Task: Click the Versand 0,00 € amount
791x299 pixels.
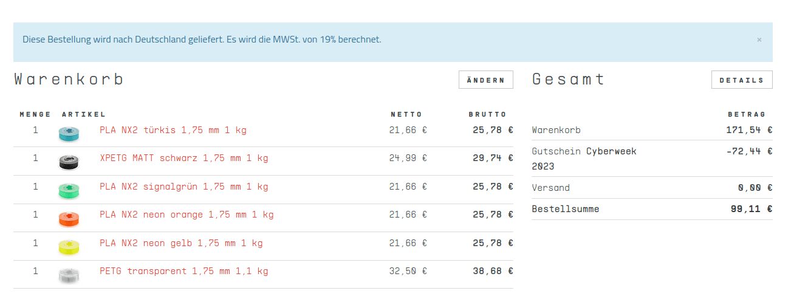Action: coord(755,188)
